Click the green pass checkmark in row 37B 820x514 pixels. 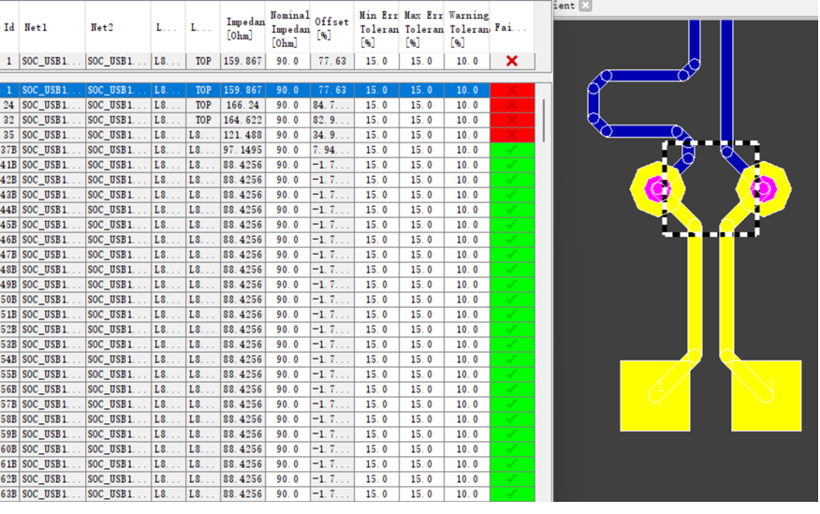coord(511,150)
